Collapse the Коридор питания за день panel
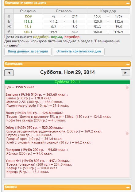Screen dimensions: 135x192 tap(128, 3)
